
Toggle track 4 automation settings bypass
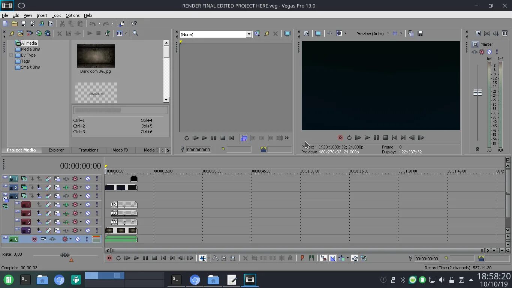pos(75,205)
